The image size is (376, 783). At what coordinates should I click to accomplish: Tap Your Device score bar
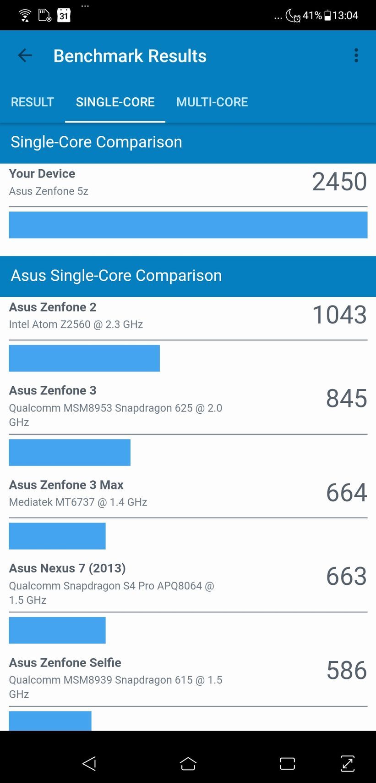click(x=188, y=225)
